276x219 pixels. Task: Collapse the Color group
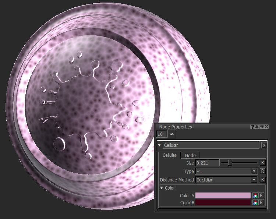coord(162,188)
